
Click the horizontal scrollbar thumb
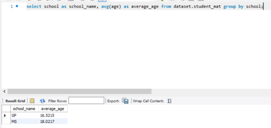(80, 91)
